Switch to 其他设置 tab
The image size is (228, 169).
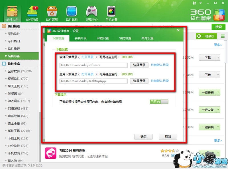coord(147,38)
